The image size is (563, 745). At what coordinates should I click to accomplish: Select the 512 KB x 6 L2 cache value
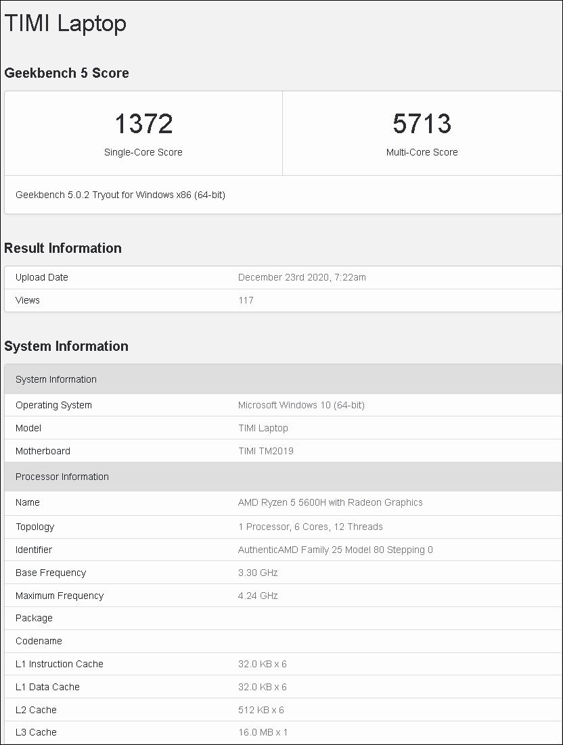tap(261, 710)
